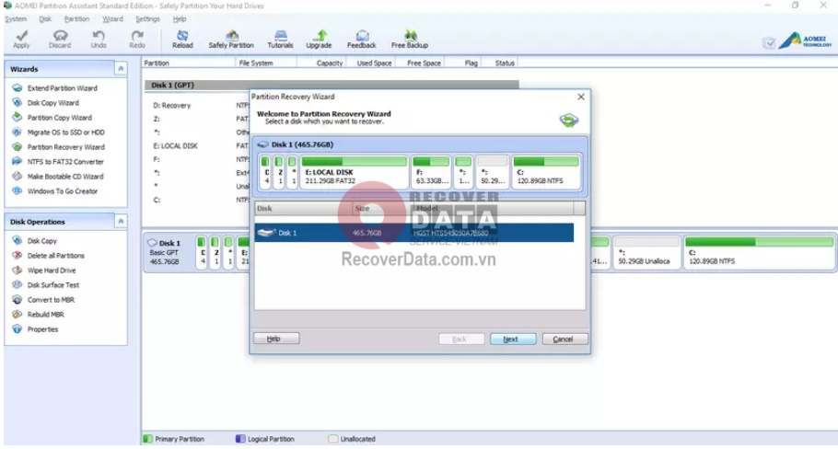The height and width of the screenshot is (449, 838).
Task: Open the Settings menu
Action: click(147, 18)
